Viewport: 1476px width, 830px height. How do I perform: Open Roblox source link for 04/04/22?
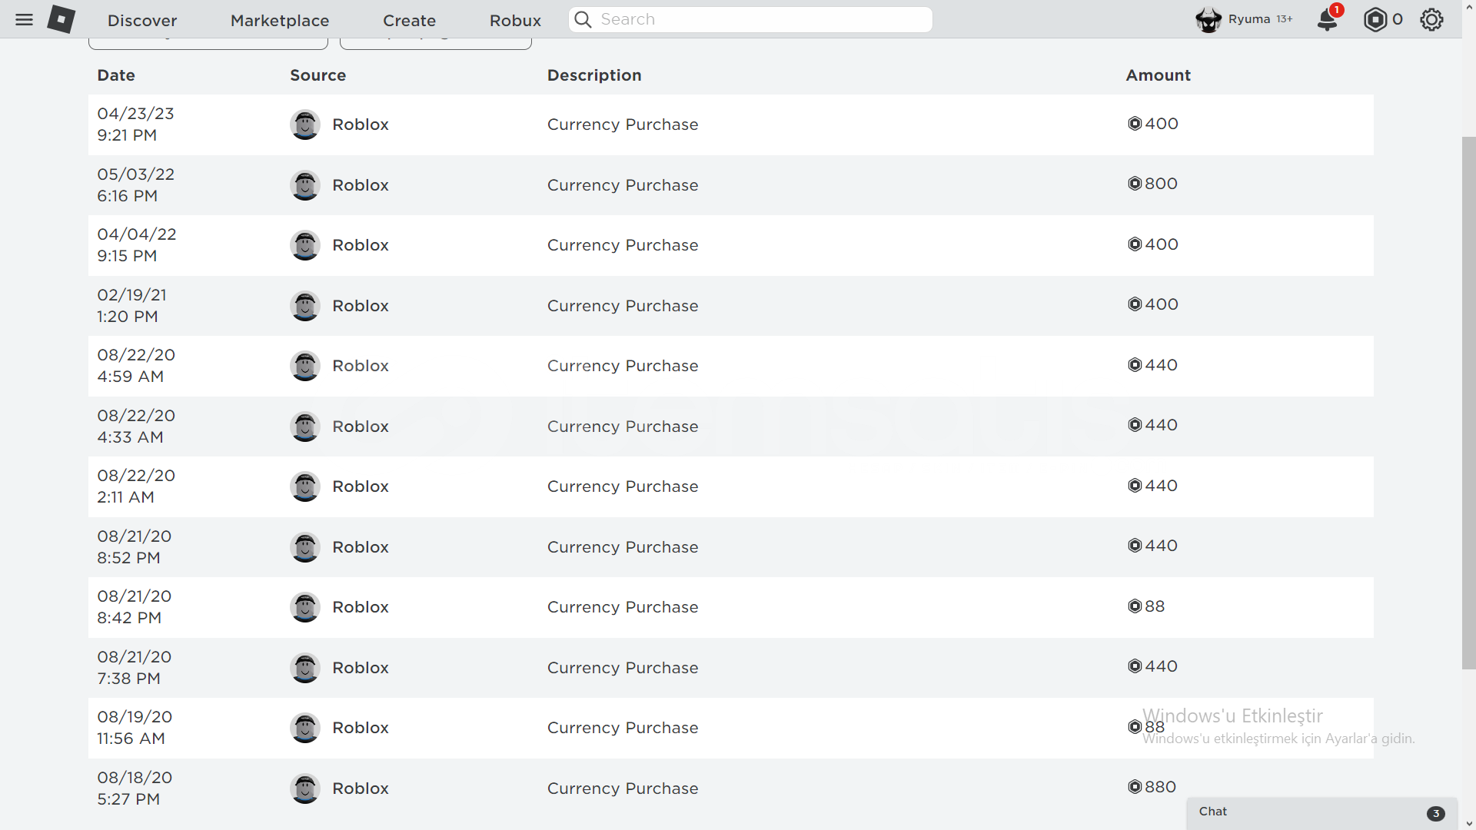pos(360,245)
